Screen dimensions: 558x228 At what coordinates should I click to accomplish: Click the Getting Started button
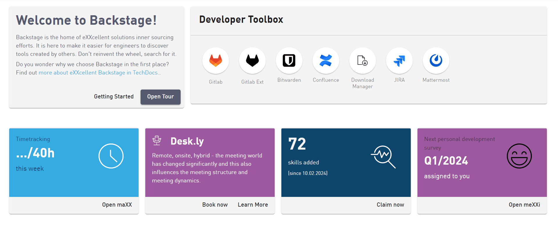pos(114,97)
